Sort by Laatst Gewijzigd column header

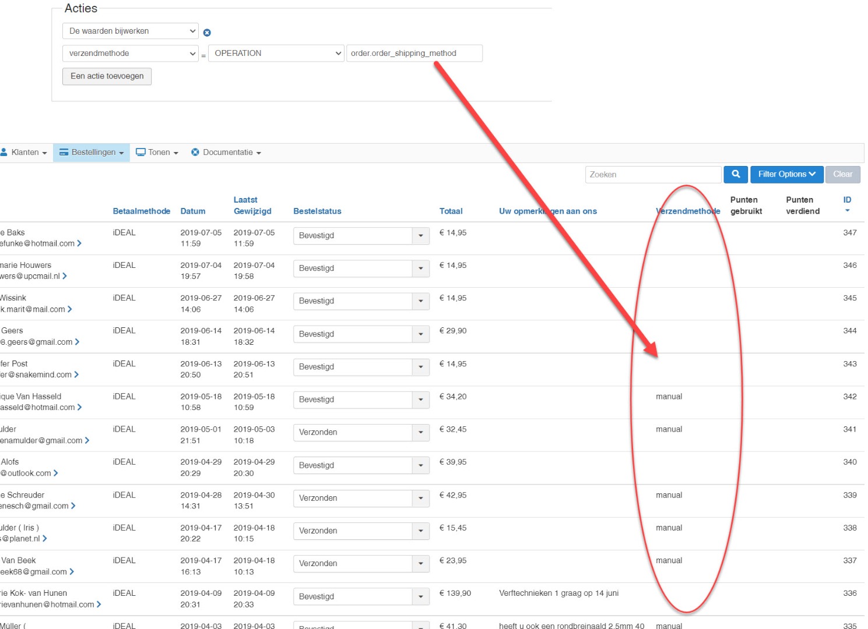point(252,206)
